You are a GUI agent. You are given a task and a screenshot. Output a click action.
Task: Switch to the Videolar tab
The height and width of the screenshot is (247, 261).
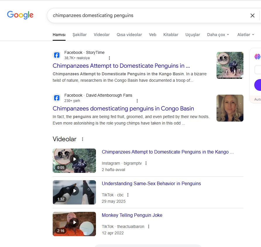click(x=102, y=35)
